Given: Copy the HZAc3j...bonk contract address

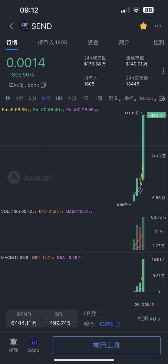Looking at the screenshot, I should (x=43, y=85).
